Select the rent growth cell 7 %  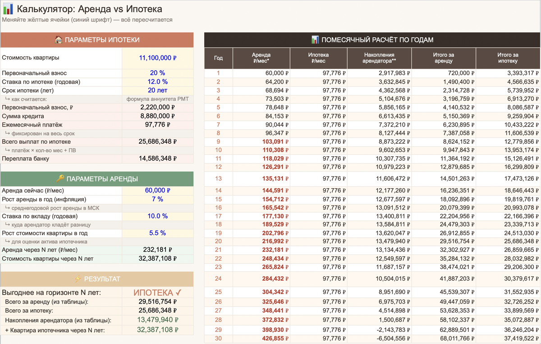click(x=158, y=199)
